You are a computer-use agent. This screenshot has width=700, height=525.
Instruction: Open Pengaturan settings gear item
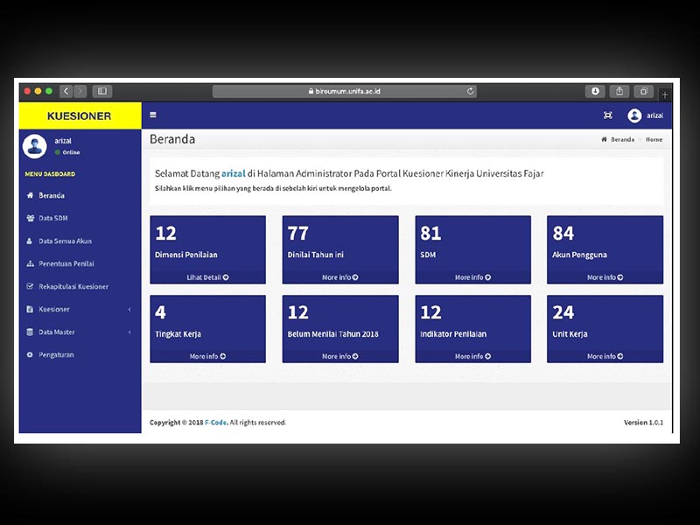(x=56, y=355)
